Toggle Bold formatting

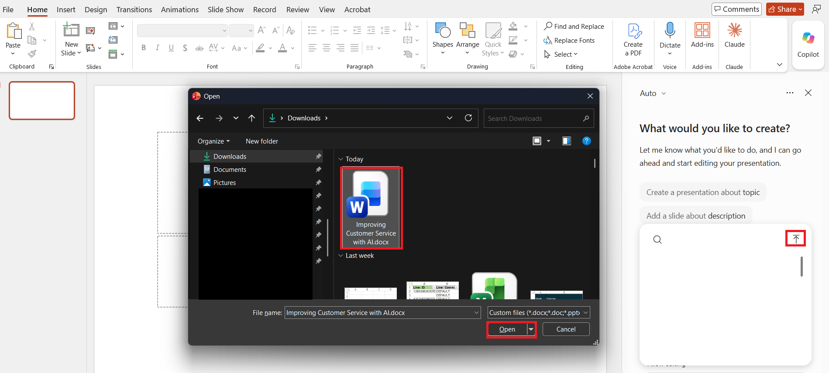click(144, 48)
